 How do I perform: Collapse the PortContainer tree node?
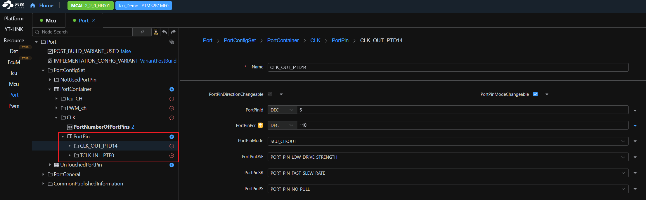point(50,89)
